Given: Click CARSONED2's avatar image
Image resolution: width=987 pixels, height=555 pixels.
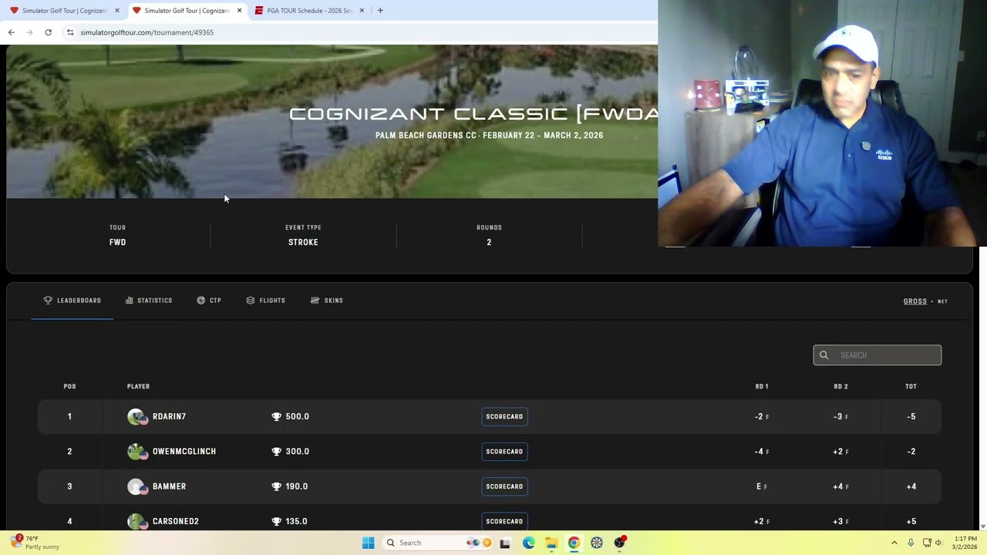Looking at the screenshot, I should pyautogui.click(x=137, y=522).
